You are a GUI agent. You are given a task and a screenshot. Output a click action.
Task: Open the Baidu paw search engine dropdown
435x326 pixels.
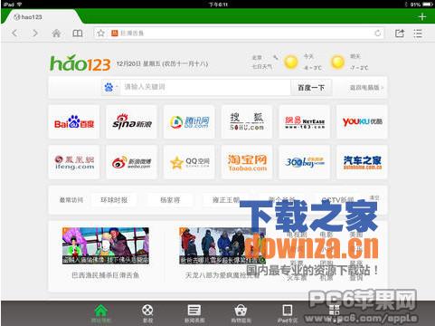[110, 87]
